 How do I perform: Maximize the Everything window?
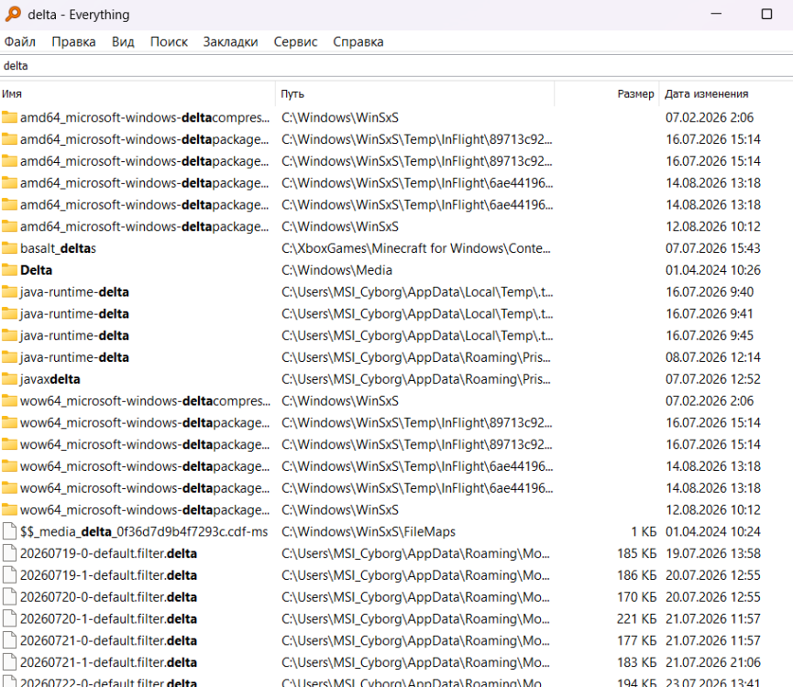coord(766,14)
